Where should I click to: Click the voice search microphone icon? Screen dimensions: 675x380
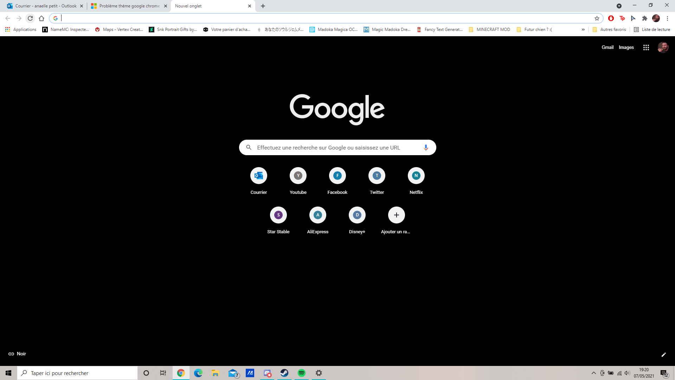426,147
